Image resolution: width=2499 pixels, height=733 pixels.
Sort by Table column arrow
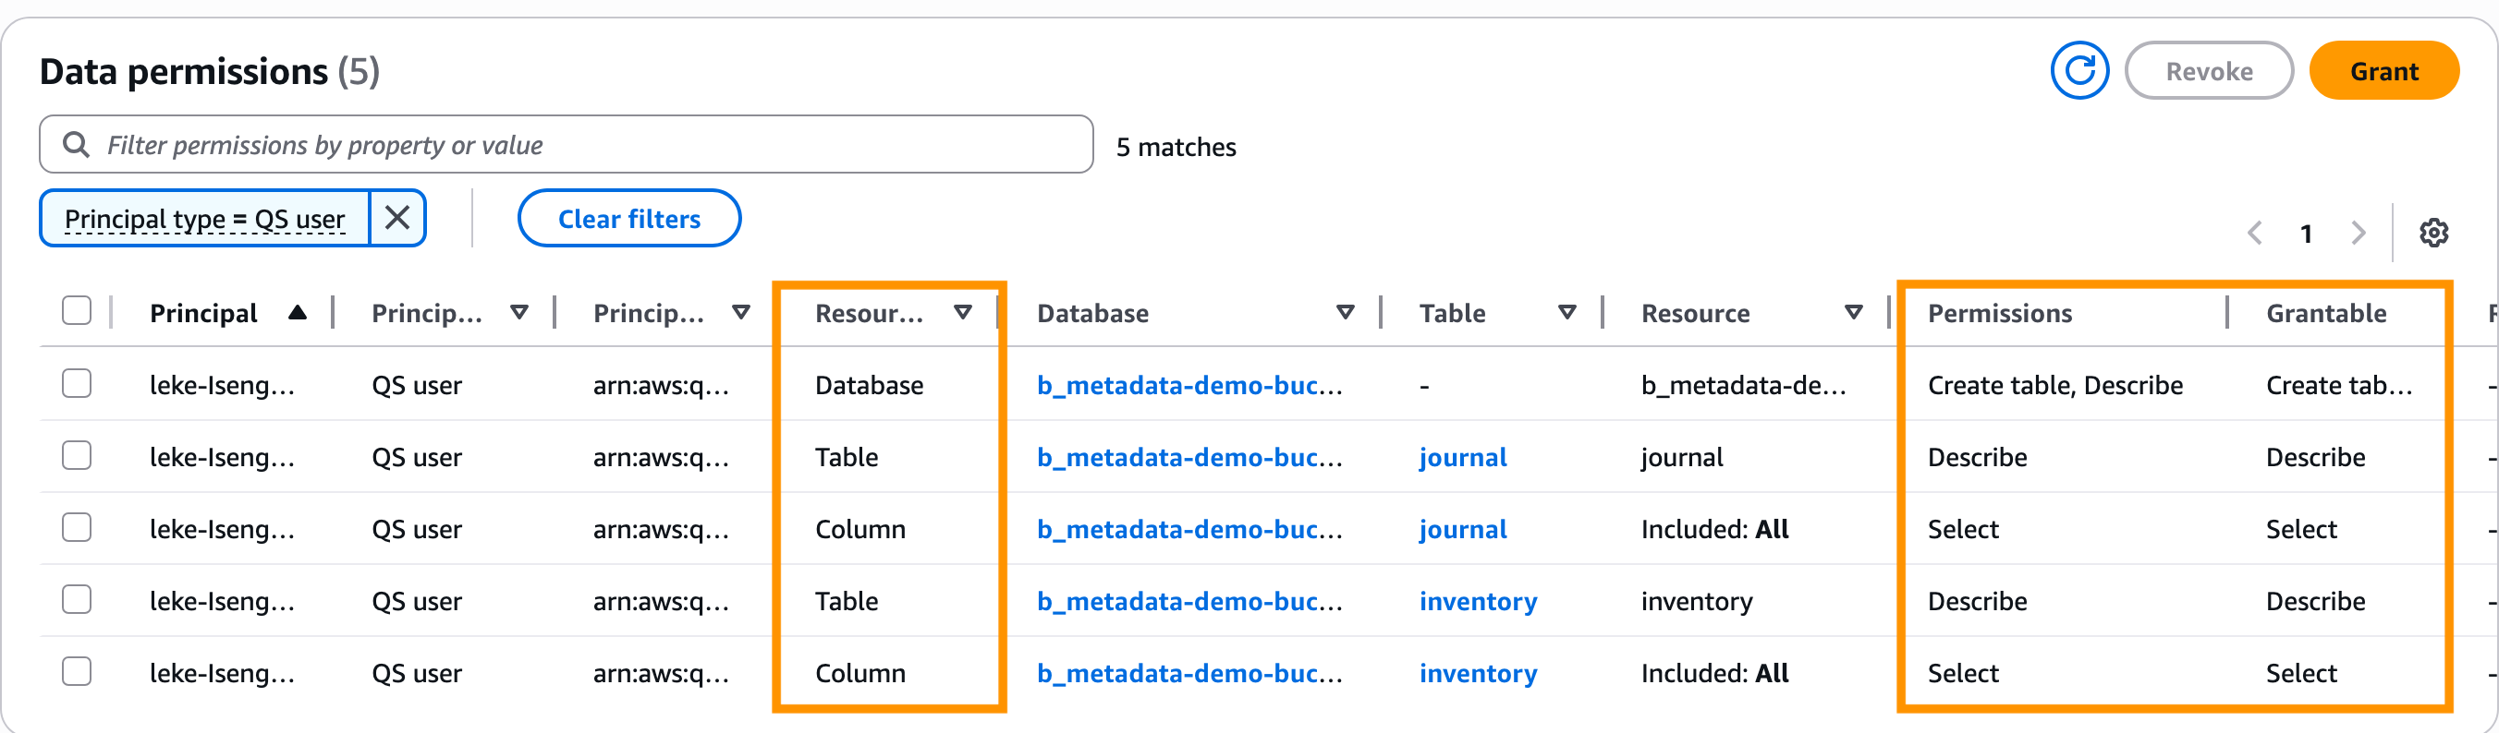1566,312
